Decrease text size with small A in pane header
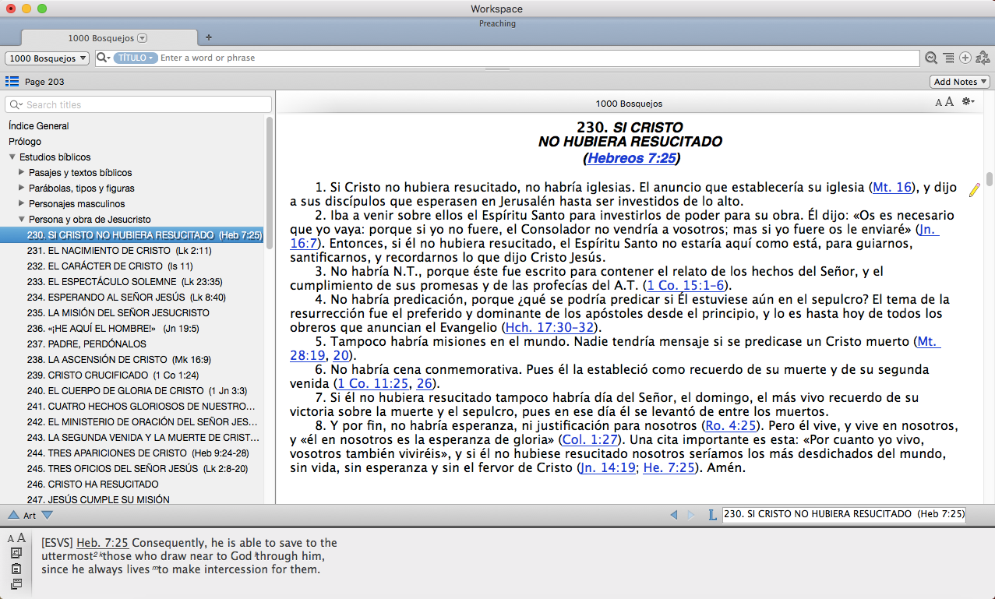This screenshot has width=995, height=599. click(x=939, y=103)
